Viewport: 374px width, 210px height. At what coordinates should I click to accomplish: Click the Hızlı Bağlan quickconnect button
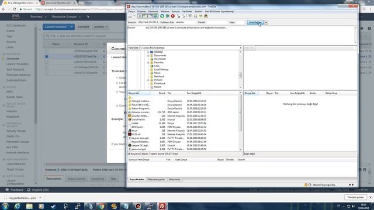pyautogui.click(x=255, y=22)
